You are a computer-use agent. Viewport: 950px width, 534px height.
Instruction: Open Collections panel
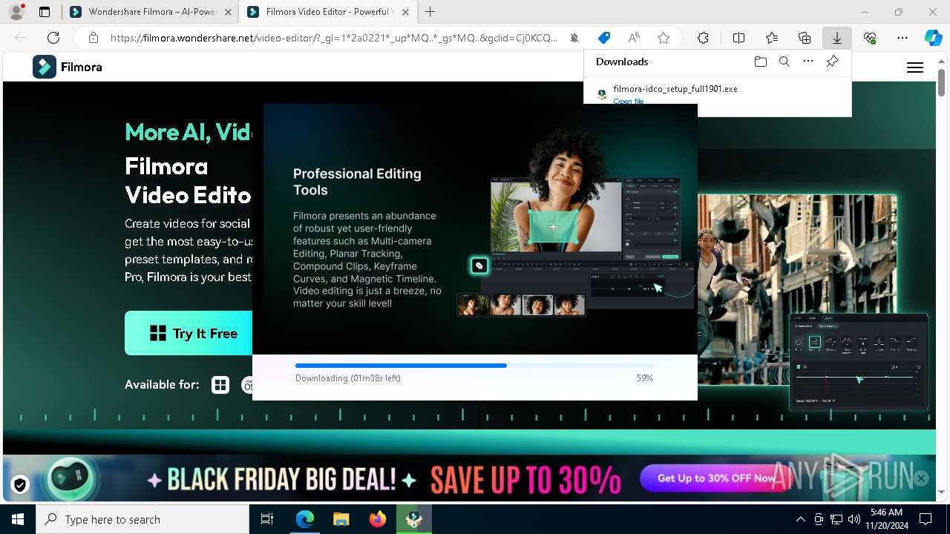[805, 38]
